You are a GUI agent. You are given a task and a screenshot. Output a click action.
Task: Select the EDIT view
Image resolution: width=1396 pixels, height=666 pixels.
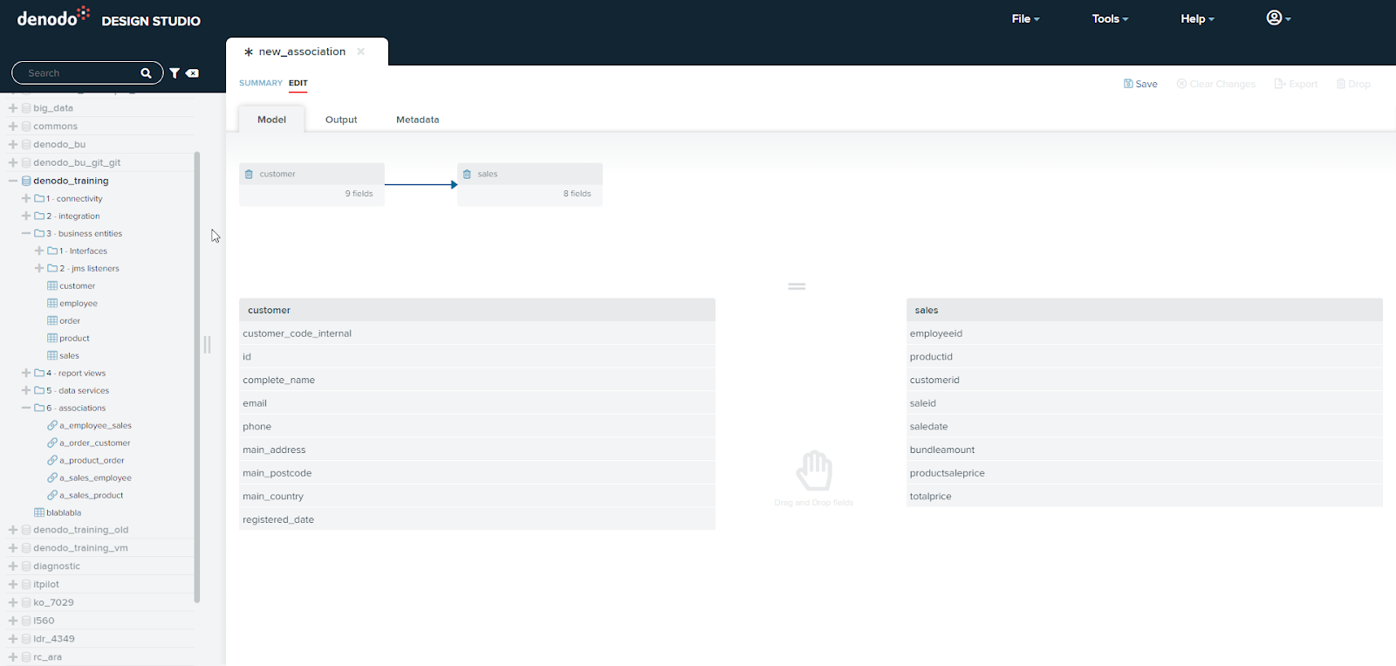pyautogui.click(x=298, y=83)
